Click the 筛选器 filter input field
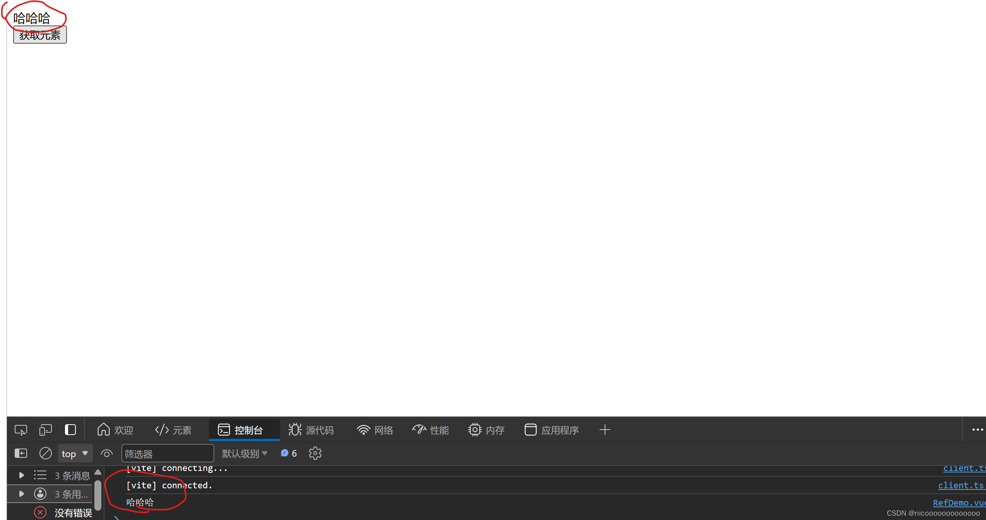This screenshot has height=520, width=986. coord(167,454)
